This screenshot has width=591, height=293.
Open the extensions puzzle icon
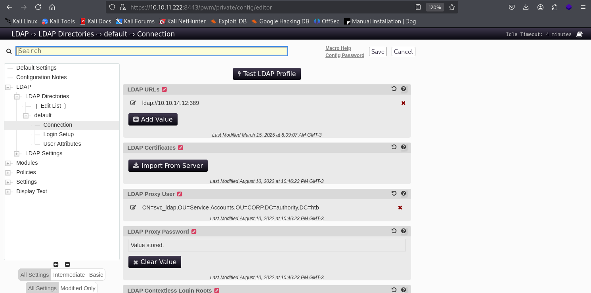click(x=555, y=7)
